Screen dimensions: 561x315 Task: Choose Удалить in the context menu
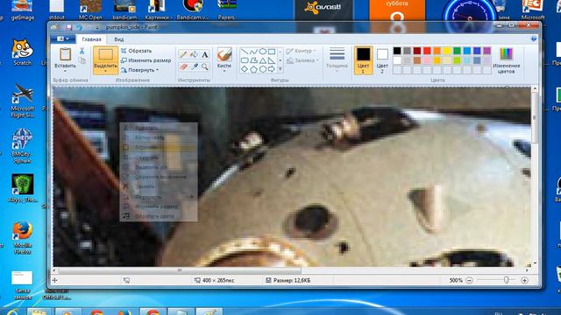tap(159, 186)
